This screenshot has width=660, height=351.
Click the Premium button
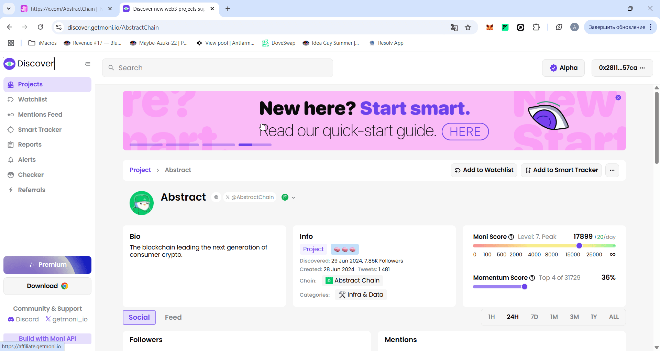click(47, 265)
